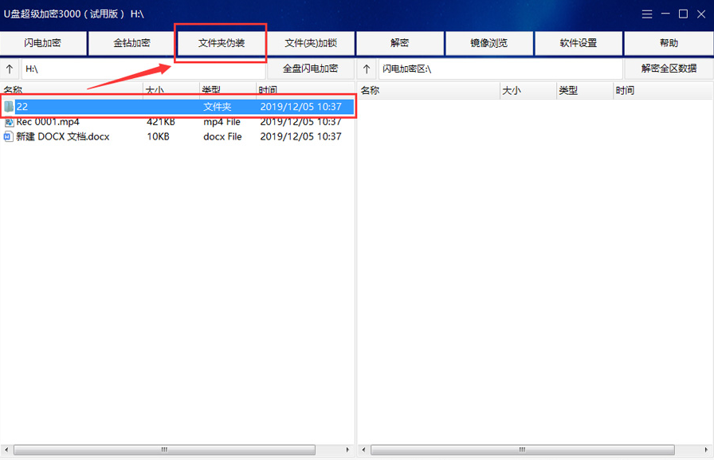Open the 帮助 help menu
714x460 pixels.
coord(669,43)
